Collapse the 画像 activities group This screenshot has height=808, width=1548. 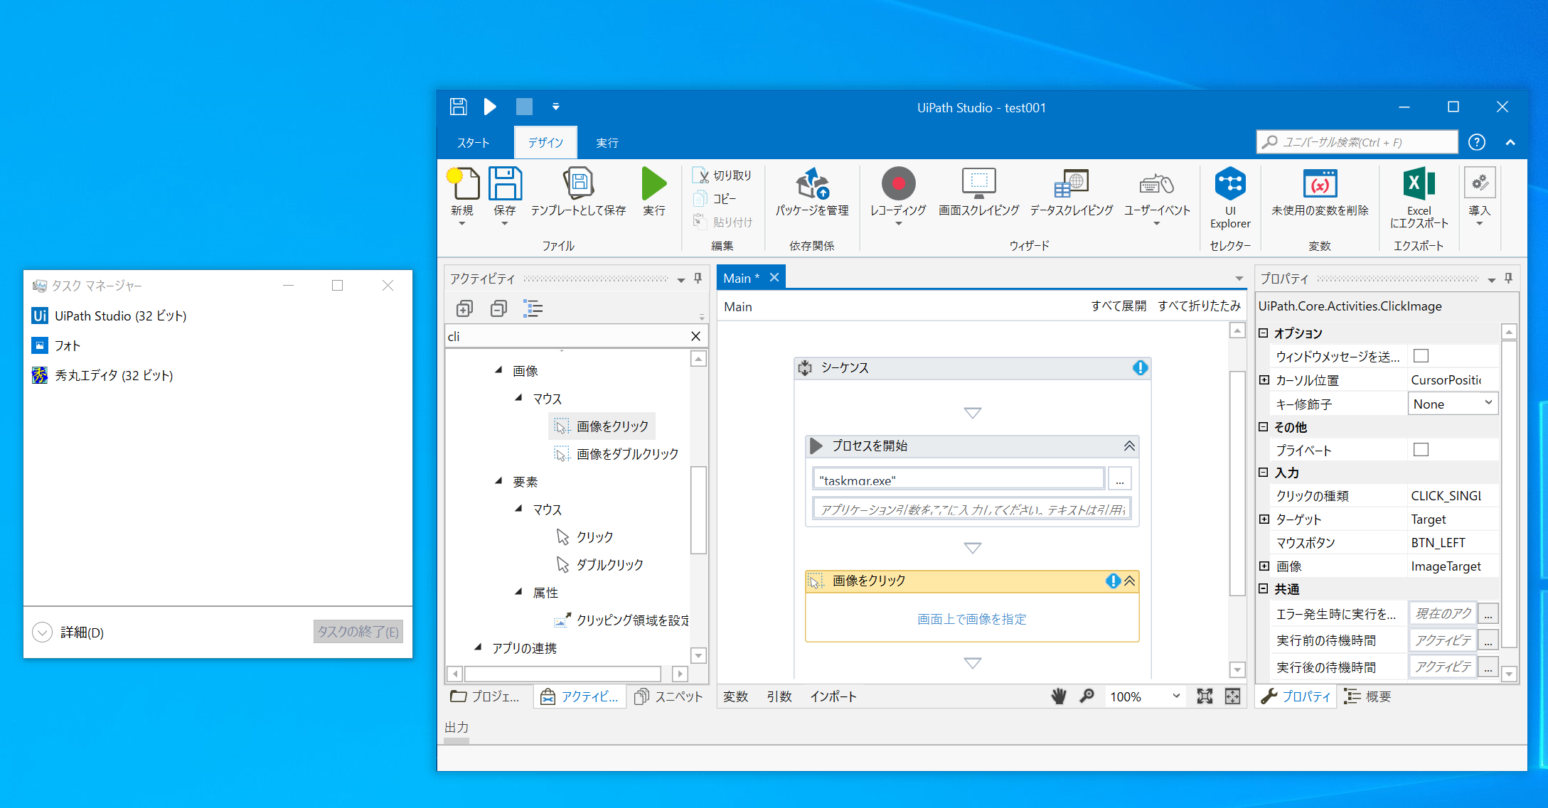coord(500,370)
